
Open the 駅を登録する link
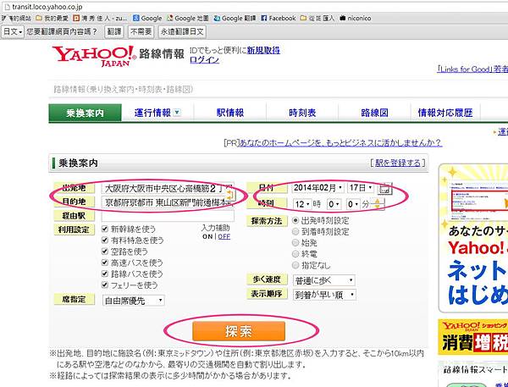(398, 163)
